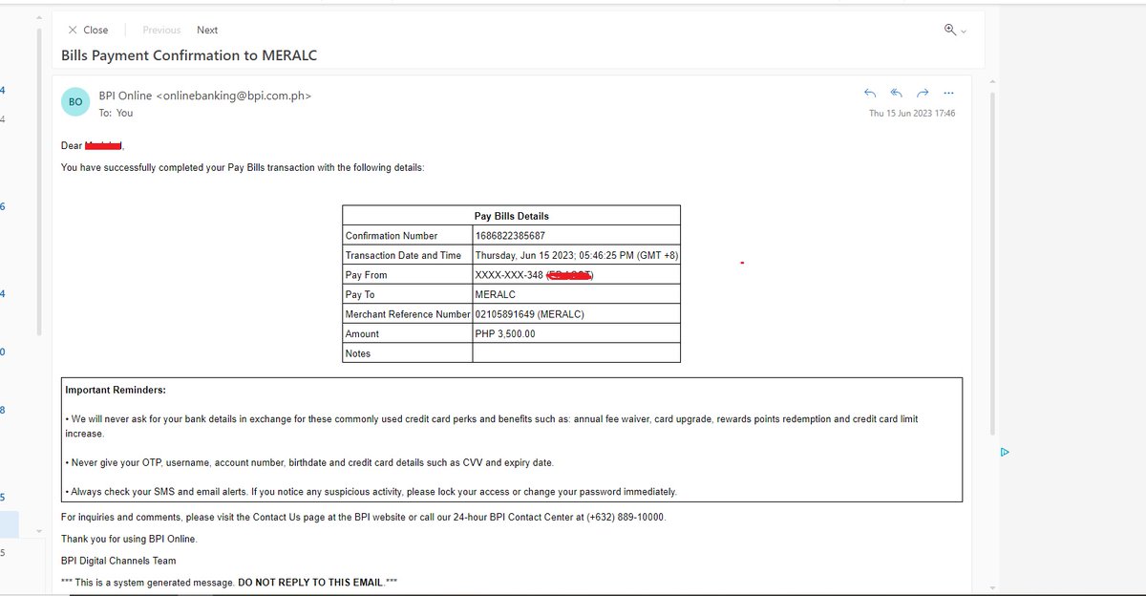
Task: Click the BO sender avatar
Action: coord(75,101)
